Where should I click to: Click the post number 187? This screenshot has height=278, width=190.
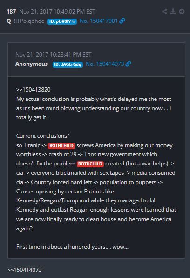[11, 12]
